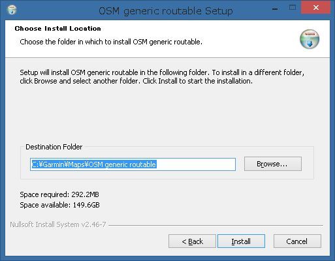Start the installation with the Install button
The width and height of the screenshot is (335, 261).
pyautogui.click(x=241, y=241)
